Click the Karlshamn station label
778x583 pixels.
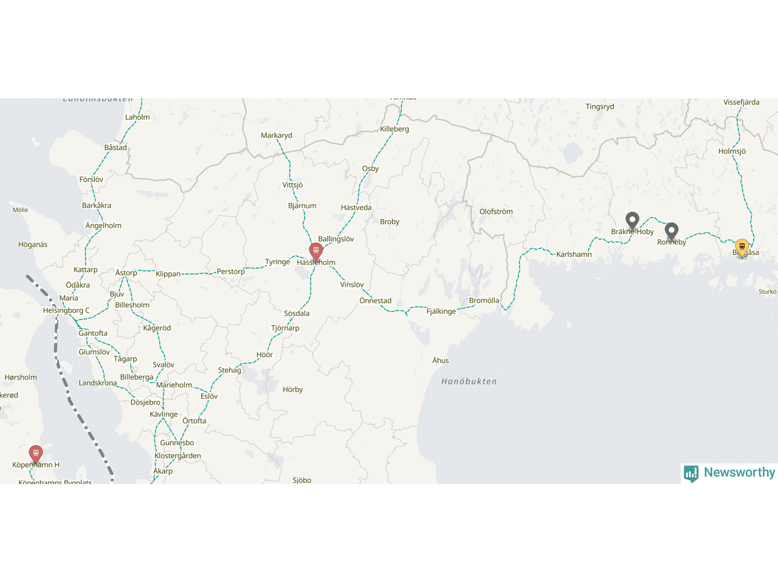tap(574, 254)
